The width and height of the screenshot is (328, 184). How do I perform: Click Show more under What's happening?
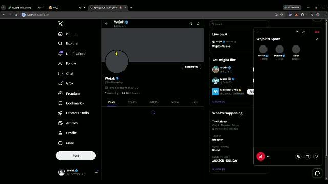tap(219, 169)
